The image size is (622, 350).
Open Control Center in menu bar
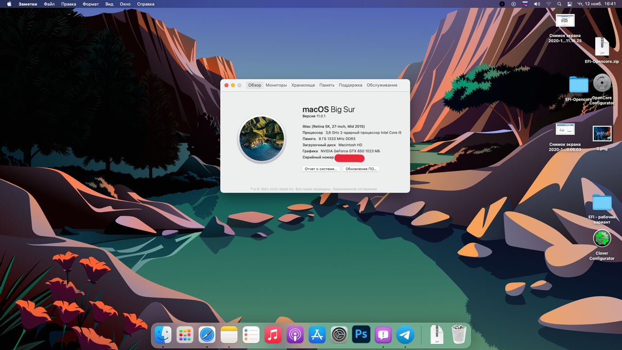tap(570, 4)
